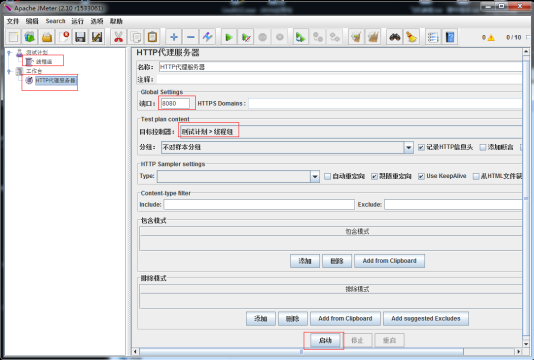Click the Include content-type field
534x360 pixels.
pyautogui.click(x=259, y=204)
